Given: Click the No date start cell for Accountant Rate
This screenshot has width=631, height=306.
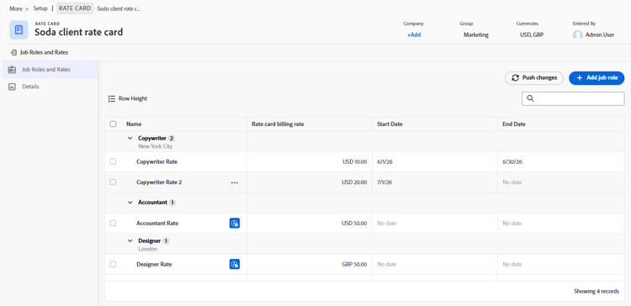Looking at the screenshot, I should click(435, 223).
